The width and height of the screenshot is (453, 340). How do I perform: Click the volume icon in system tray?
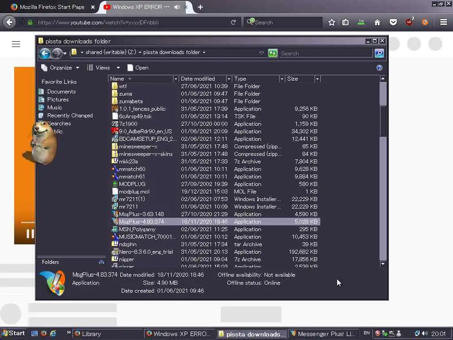click(x=424, y=333)
